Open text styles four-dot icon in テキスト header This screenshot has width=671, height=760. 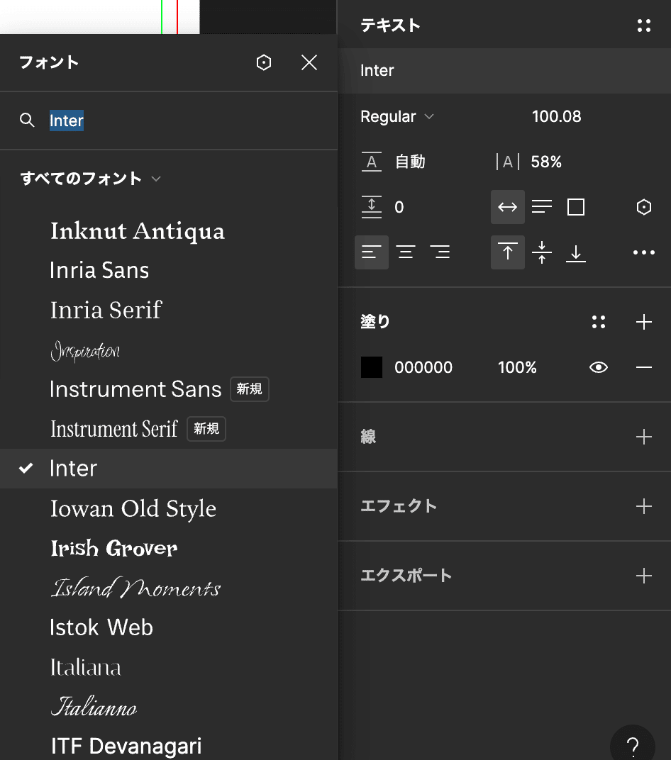(644, 26)
